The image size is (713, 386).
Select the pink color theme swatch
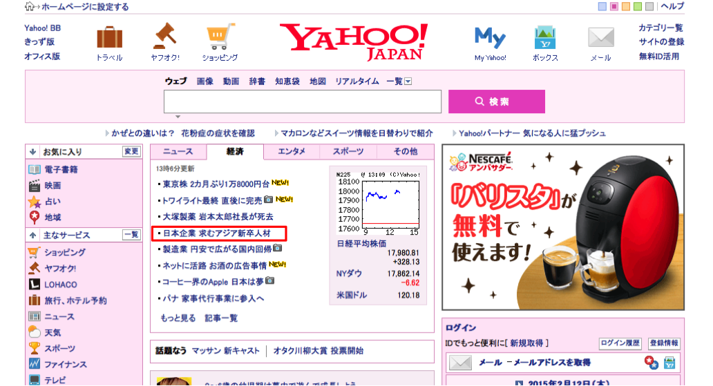[614, 6]
